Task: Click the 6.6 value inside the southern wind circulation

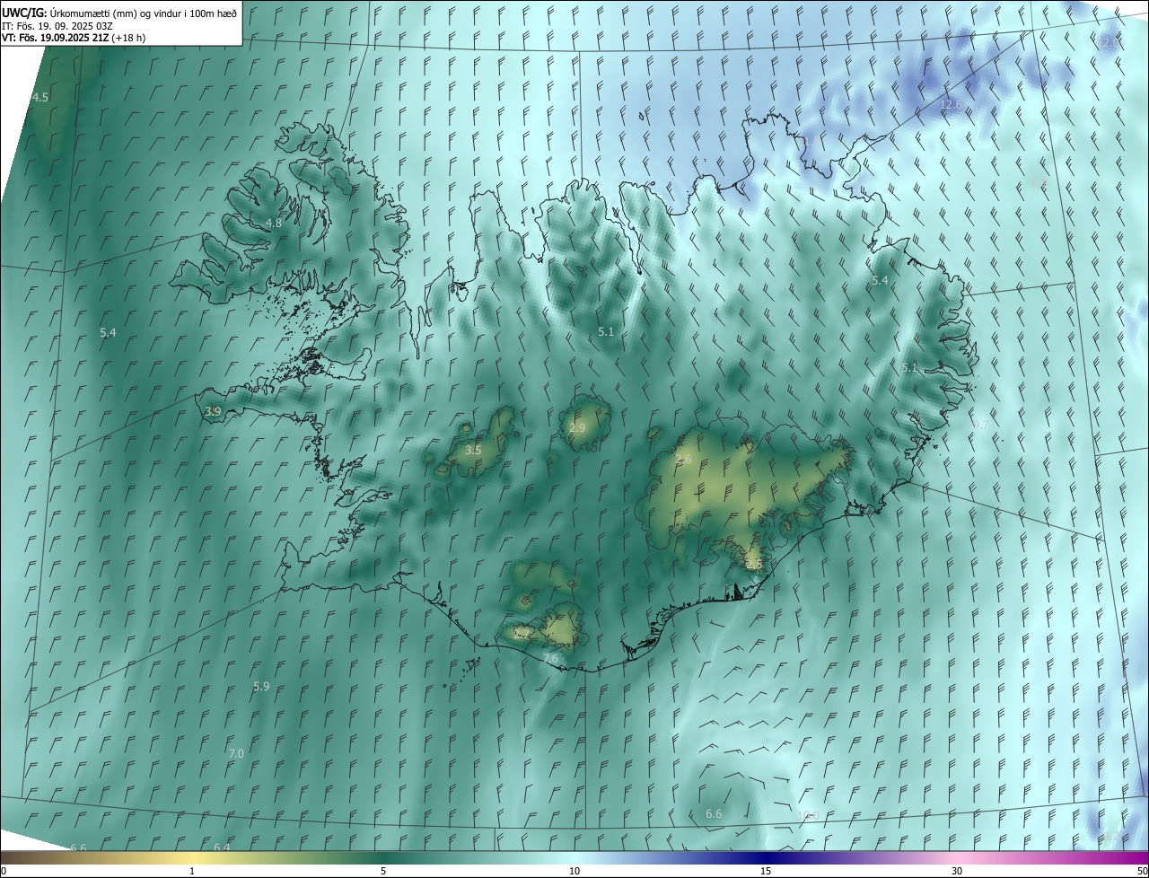Action: [x=714, y=813]
